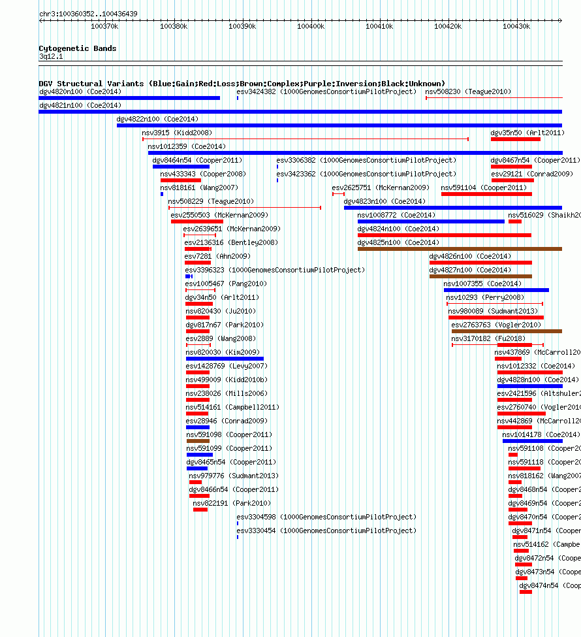
Task: Click dgv34n50 (Arlt2011) label
Action: [x=222, y=298]
